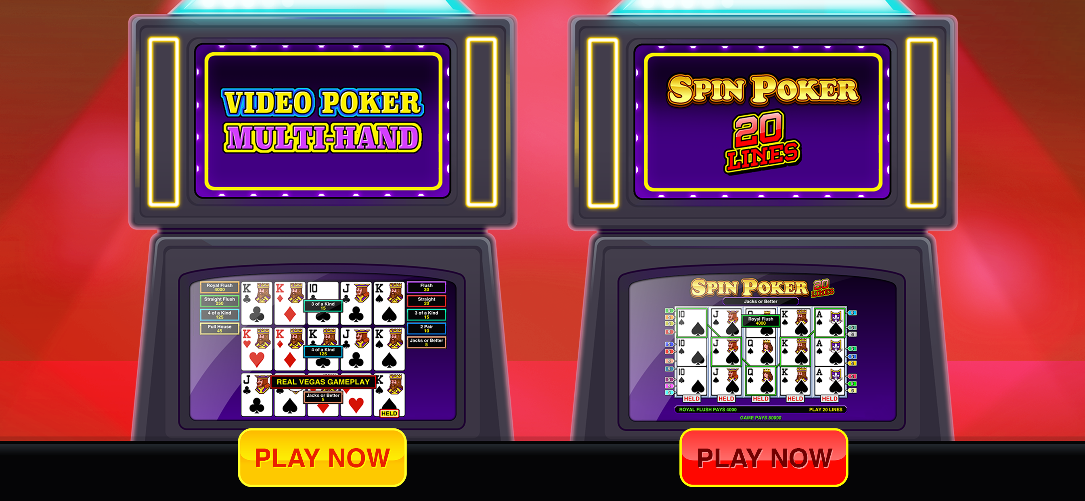Click the red PLAY NOW button
The width and height of the screenshot is (1085, 501).
tap(764, 457)
